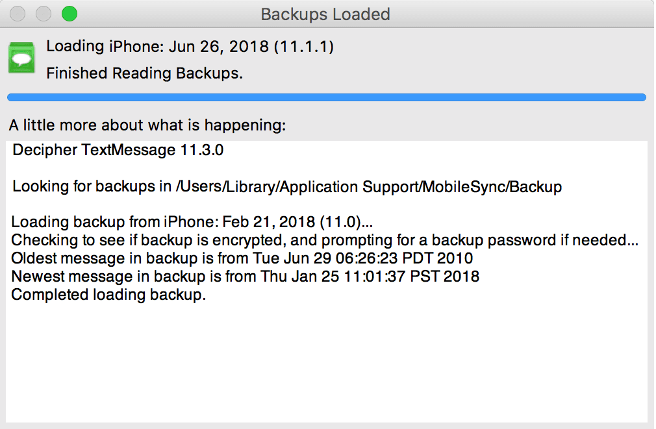656x429 pixels.
Task: Click the 'Backups Loaded' title bar text
Action: [x=325, y=14]
